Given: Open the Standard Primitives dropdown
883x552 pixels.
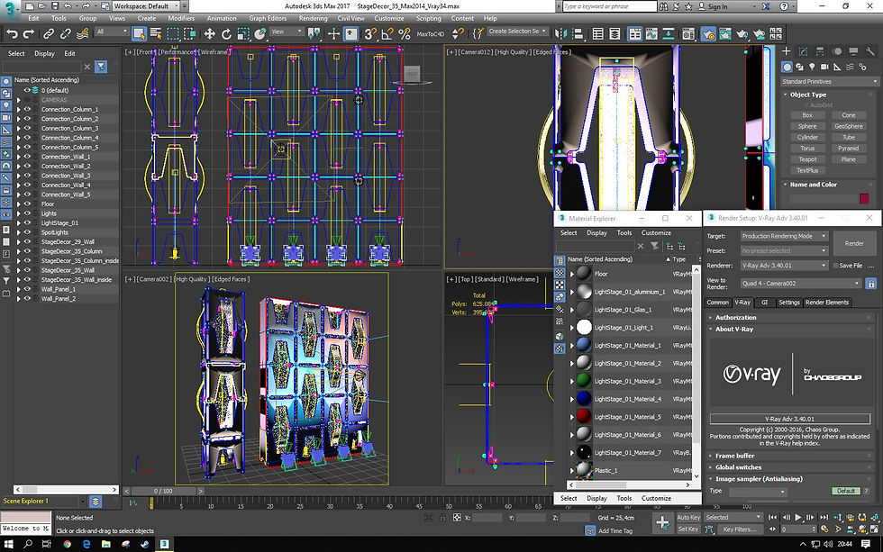Looking at the screenshot, I should click(x=829, y=81).
